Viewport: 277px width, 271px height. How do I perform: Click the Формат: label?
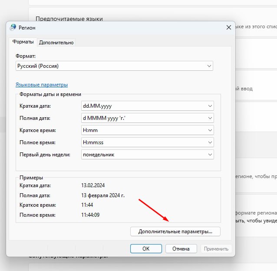point(26,56)
